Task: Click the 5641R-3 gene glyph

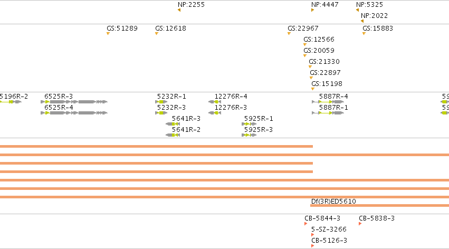Action: point(173,124)
